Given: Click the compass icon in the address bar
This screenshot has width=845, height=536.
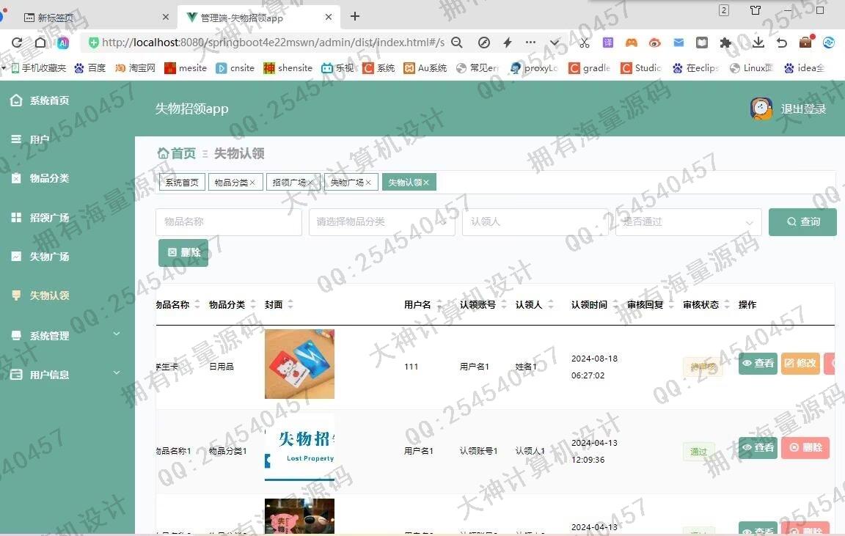Looking at the screenshot, I should pos(484,43).
